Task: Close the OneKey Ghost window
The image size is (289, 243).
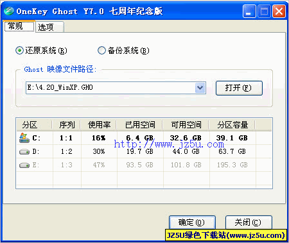Action: pyautogui.click(x=279, y=12)
